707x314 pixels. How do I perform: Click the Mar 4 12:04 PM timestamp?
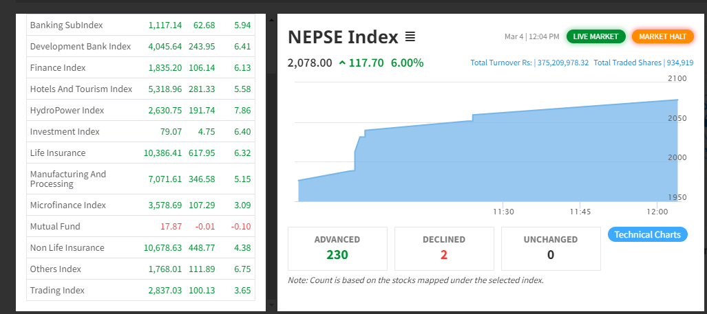[532, 36]
